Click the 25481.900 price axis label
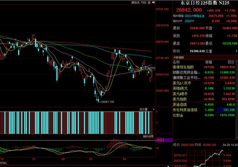 (162, 91)
